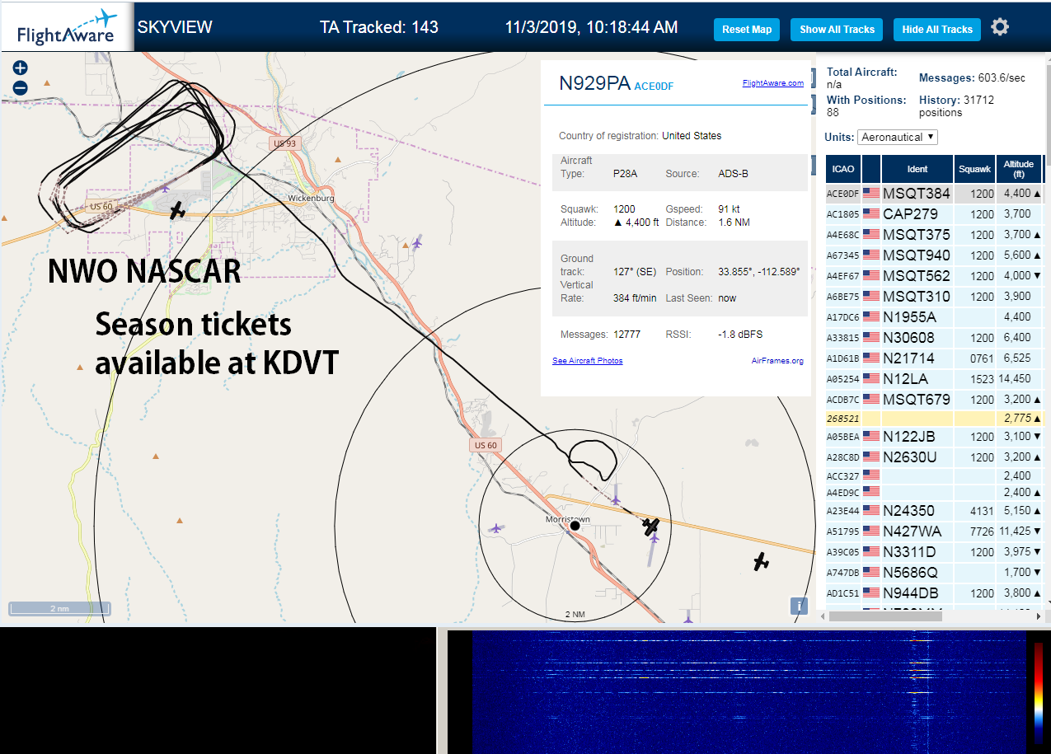Screen dimensions: 1051x754
Task: Select the MSQT940 aircraft row
Action: click(x=934, y=255)
